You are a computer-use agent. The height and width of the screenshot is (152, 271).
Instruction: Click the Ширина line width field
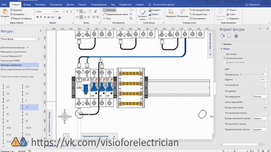pos(263,79)
